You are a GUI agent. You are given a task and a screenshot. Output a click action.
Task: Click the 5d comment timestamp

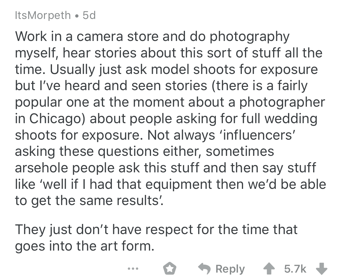tap(89, 15)
